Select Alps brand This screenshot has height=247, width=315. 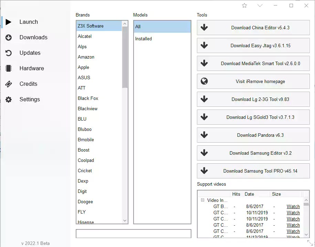point(99,47)
